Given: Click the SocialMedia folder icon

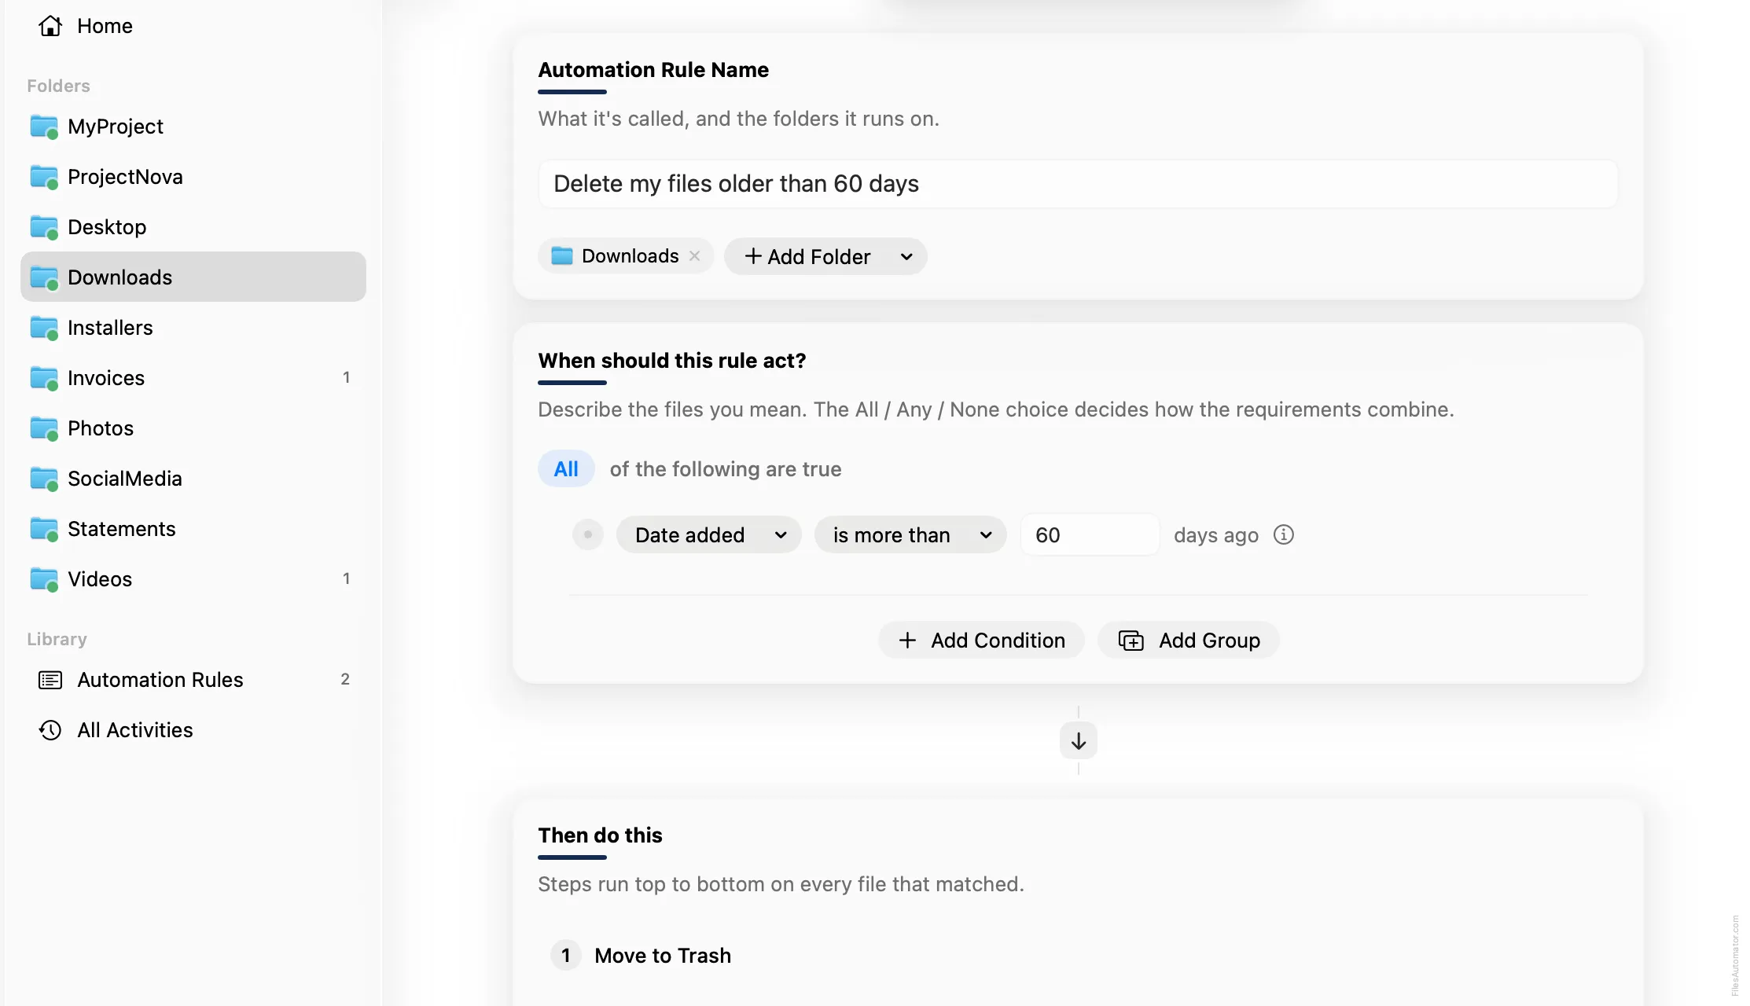Looking at the screenshot, I should [x=44, y=479].
